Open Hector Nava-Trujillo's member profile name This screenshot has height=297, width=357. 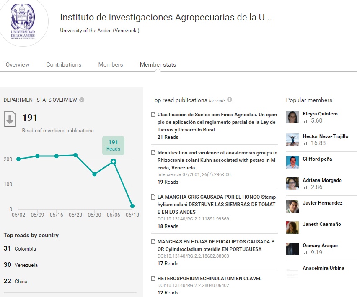pyautogui.click(x=325, y=136)
